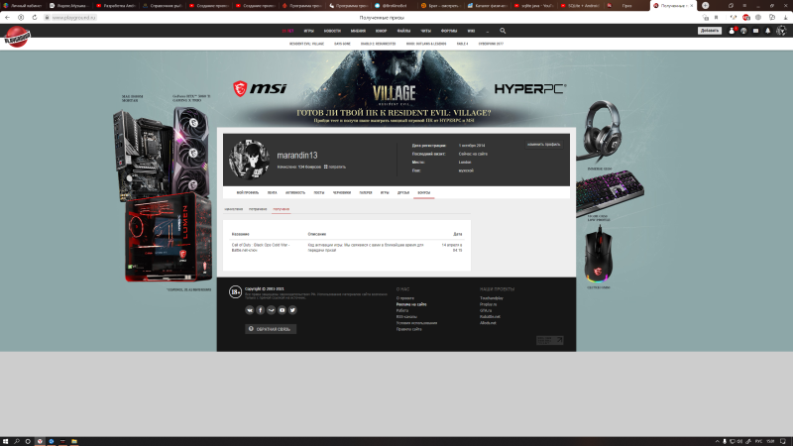Image resolution: width=793 pixels, height=446 pixels.
Task: Open File Explorer from the taskbar
Action: [x=74, y=441]
